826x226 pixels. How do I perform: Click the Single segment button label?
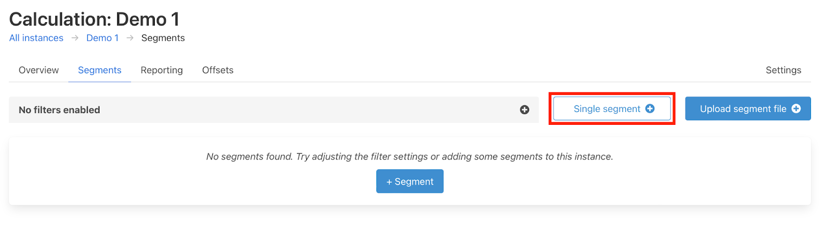pos(607,109)
